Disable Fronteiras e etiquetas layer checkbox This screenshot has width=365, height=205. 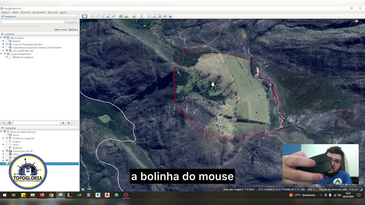pyautogui.click(x=7, y=138)
